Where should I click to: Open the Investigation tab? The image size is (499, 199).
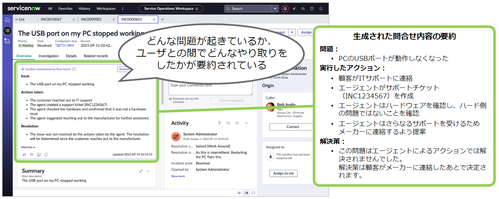[48, 56]
